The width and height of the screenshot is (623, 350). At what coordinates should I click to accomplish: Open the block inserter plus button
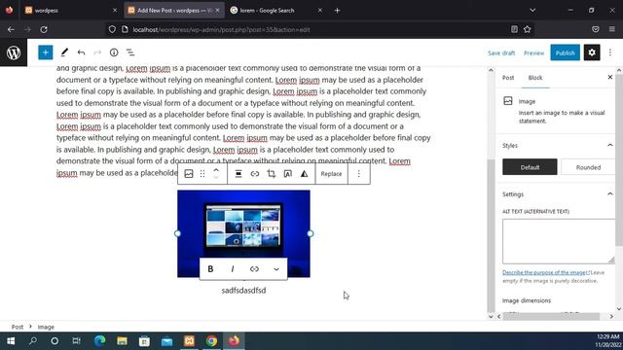pos(46,52)
